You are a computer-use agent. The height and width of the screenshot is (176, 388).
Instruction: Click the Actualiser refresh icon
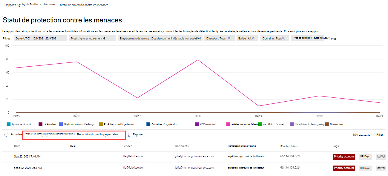click(6, 135)
